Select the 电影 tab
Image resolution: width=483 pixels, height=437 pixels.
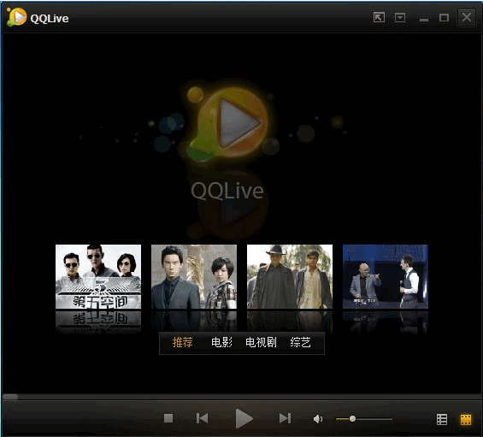pos(221,342)
